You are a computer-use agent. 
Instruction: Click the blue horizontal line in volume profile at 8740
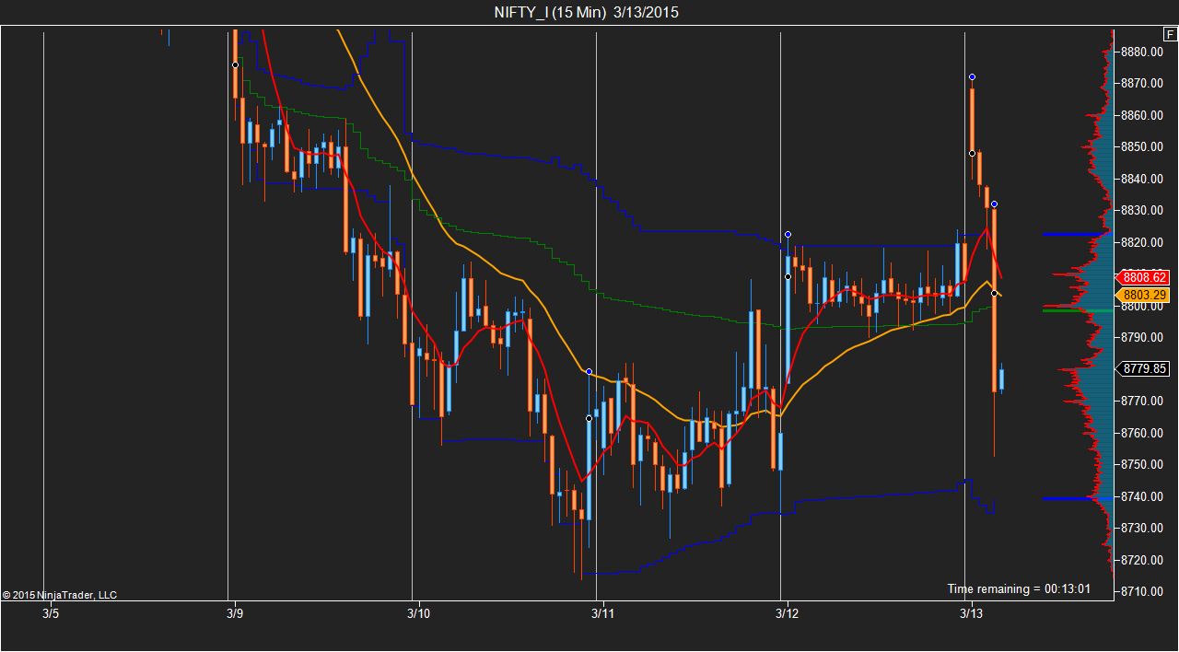click(1076, 498)
